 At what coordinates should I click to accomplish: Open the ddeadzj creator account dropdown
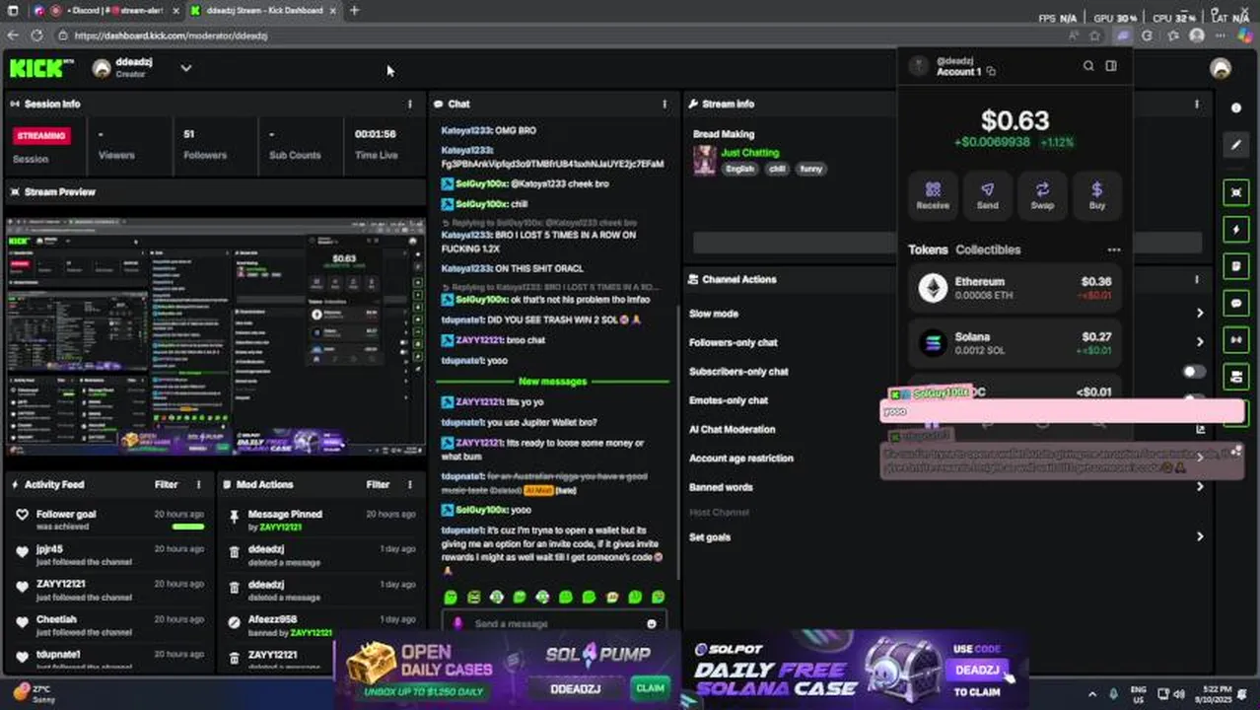click(185, 68)
